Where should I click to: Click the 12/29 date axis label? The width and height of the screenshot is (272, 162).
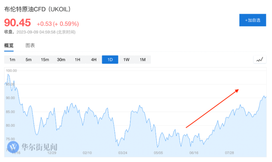coord(52,153)
